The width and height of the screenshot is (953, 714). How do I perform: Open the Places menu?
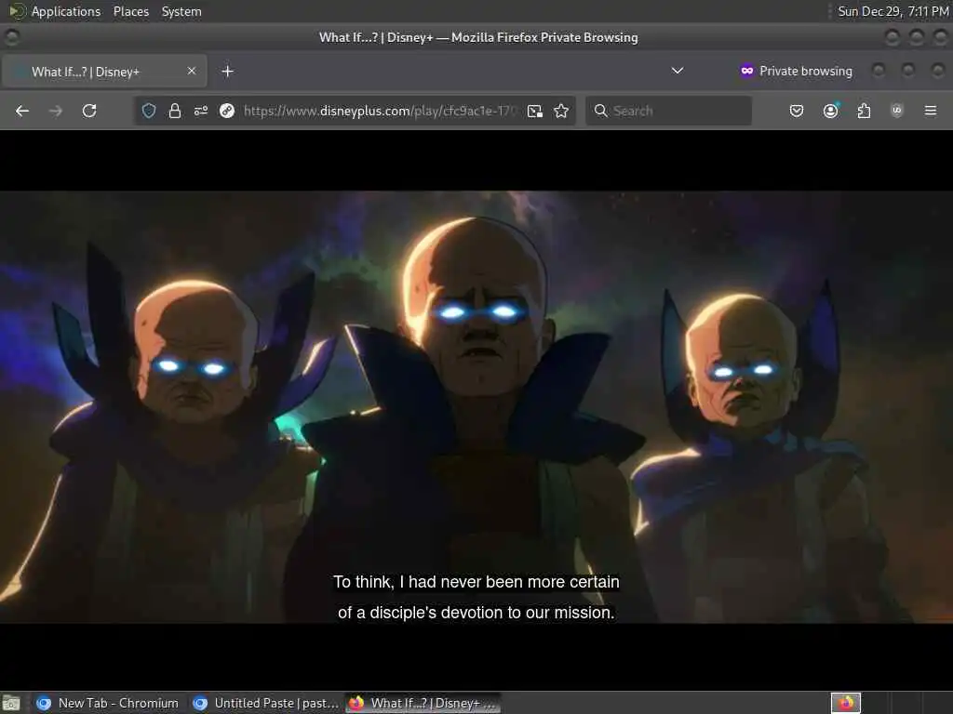[x=130, y=11]
